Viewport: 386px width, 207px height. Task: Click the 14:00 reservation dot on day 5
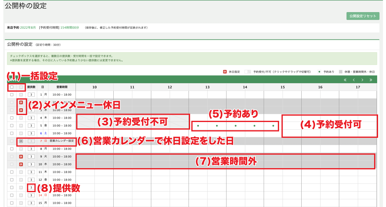point(235,126)
